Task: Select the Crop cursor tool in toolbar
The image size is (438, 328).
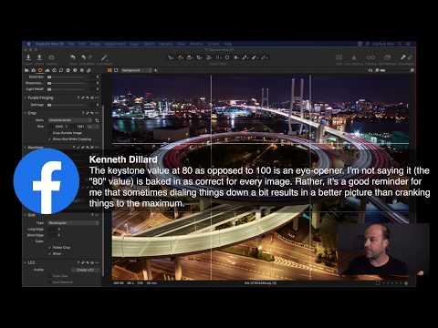Action: click(199, 57)
